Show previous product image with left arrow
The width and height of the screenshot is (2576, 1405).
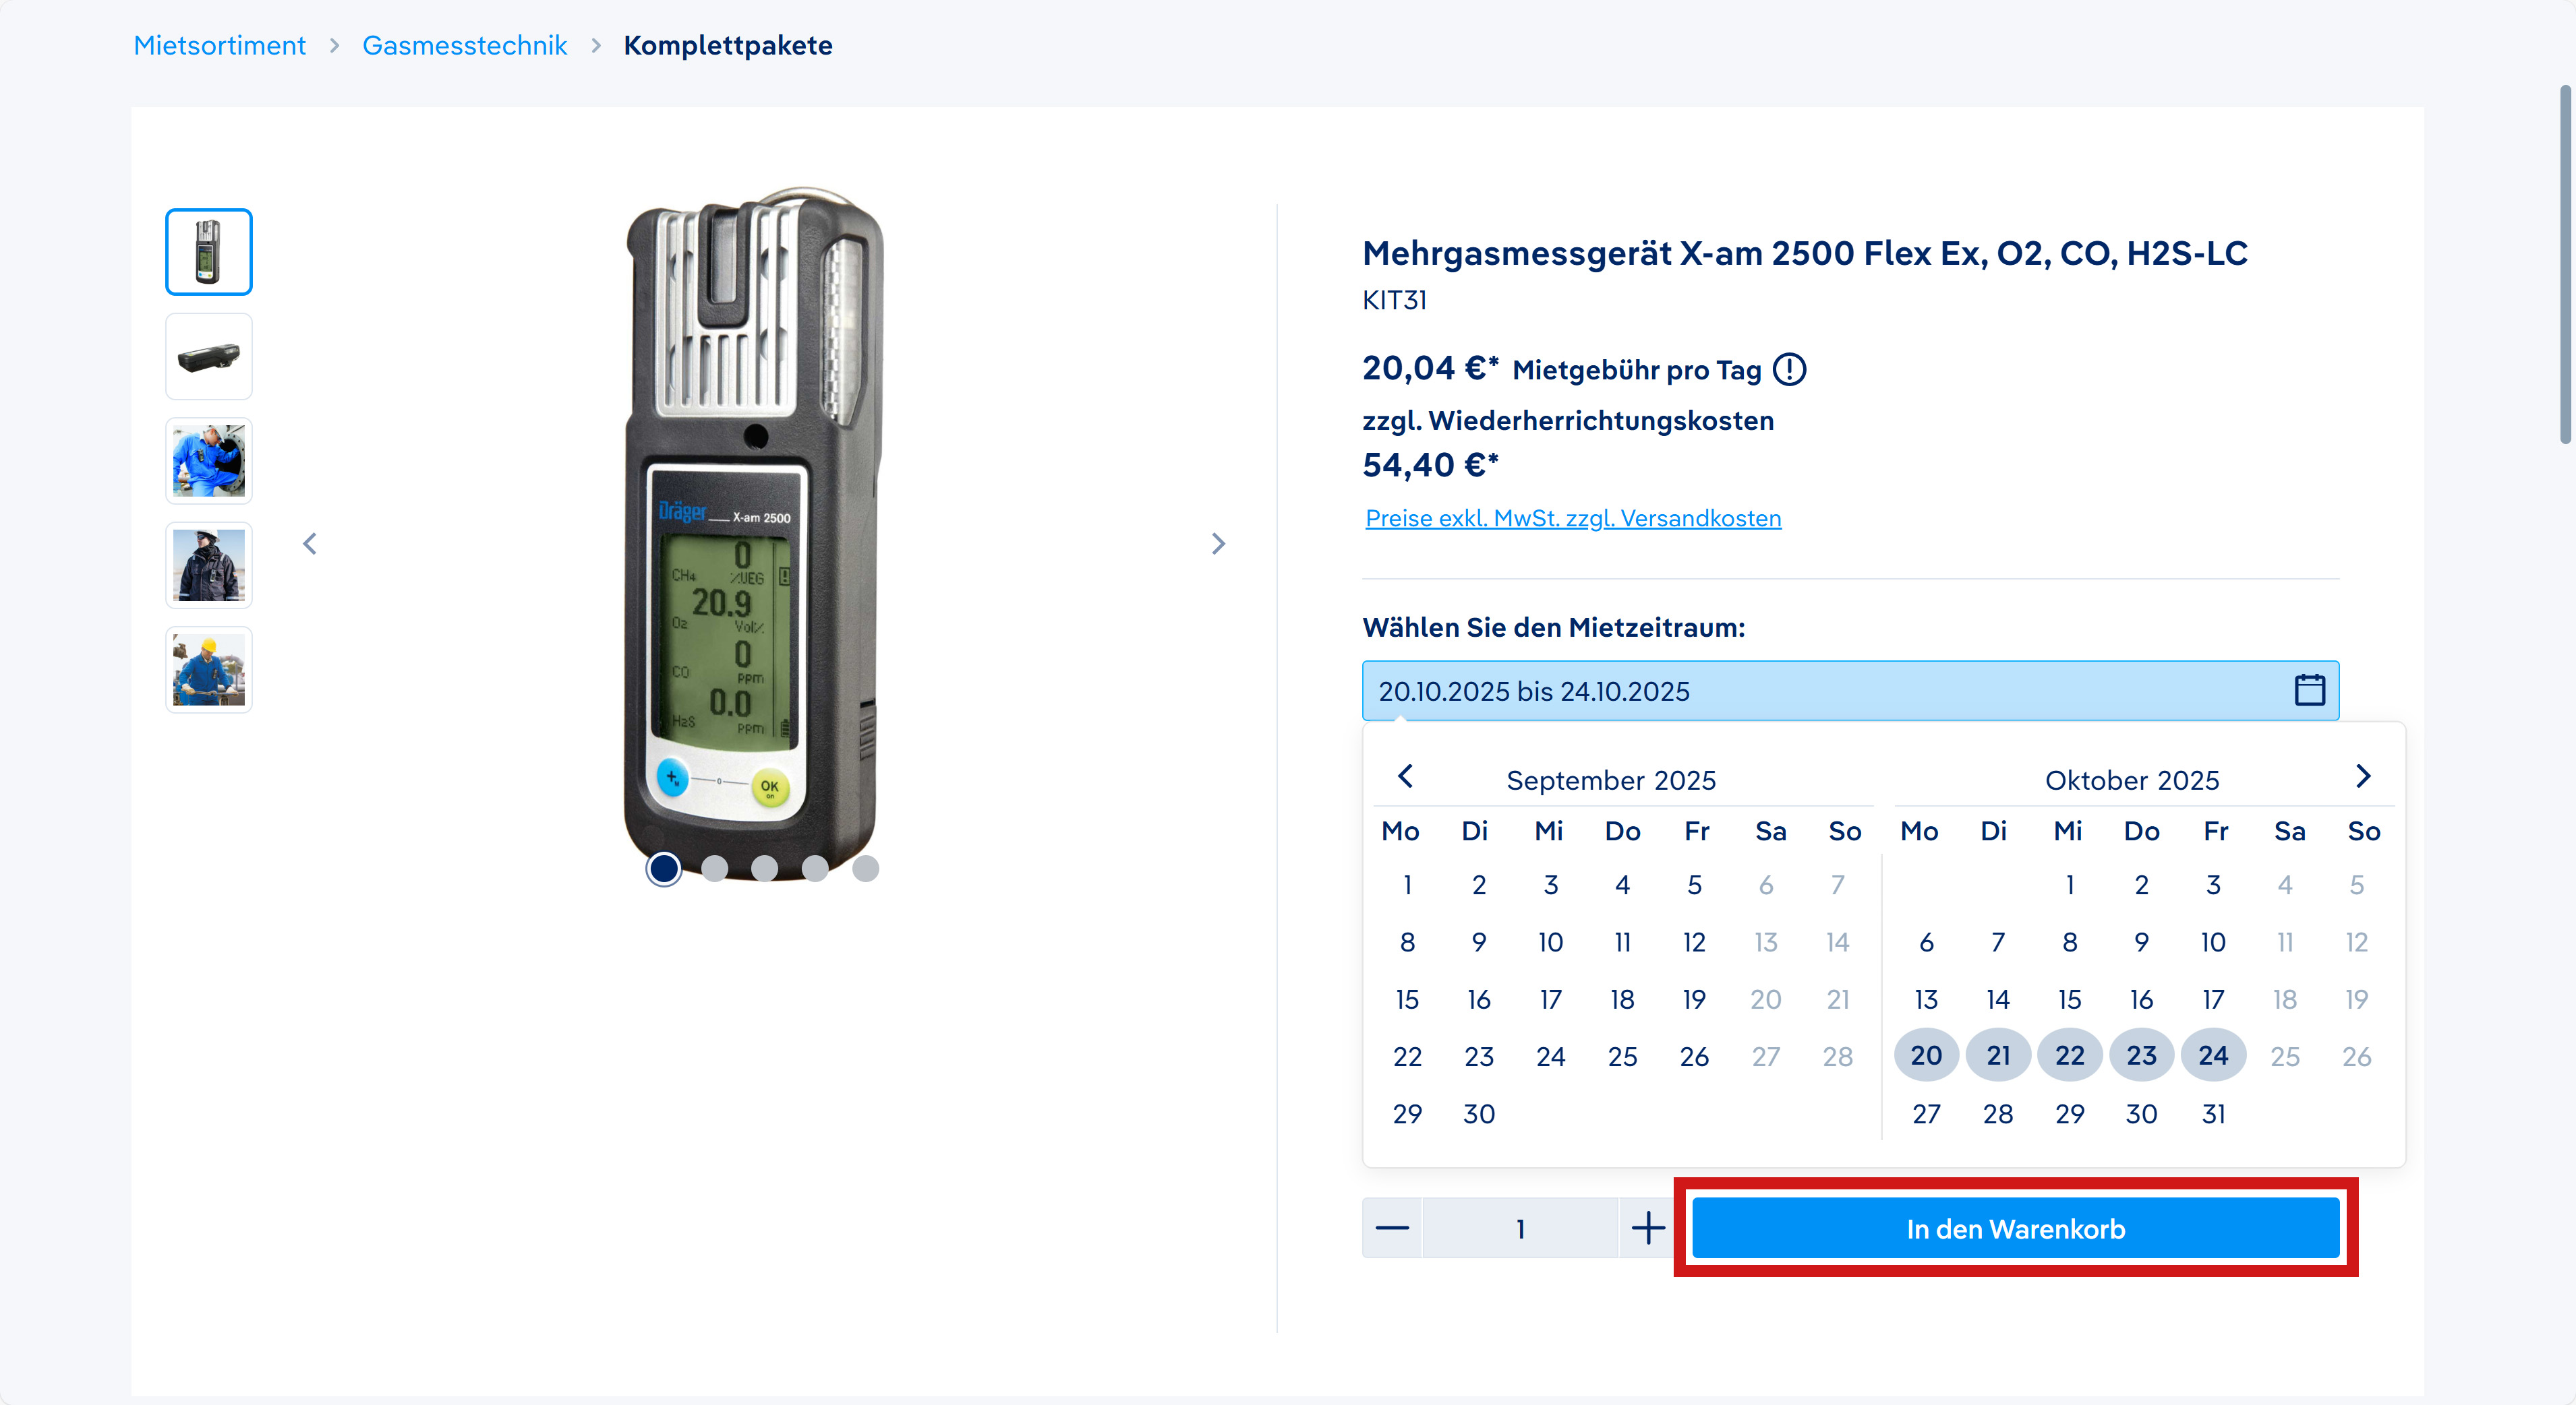point(310,544)
